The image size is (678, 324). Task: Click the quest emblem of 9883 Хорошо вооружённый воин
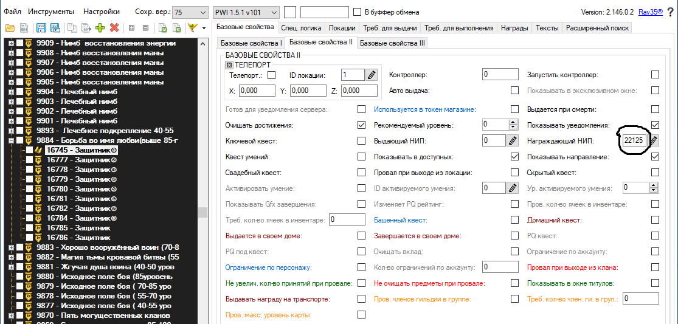pyautogui.click(x=29, y=247)
